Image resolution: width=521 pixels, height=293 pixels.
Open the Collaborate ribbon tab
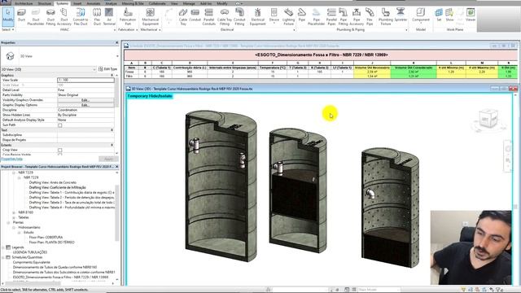click(157, 3)
